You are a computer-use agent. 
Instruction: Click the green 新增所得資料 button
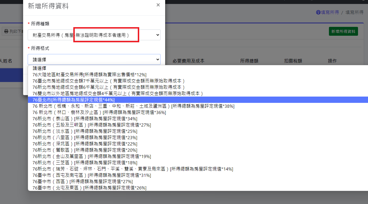pyautogui.click(x=343, y=31)
